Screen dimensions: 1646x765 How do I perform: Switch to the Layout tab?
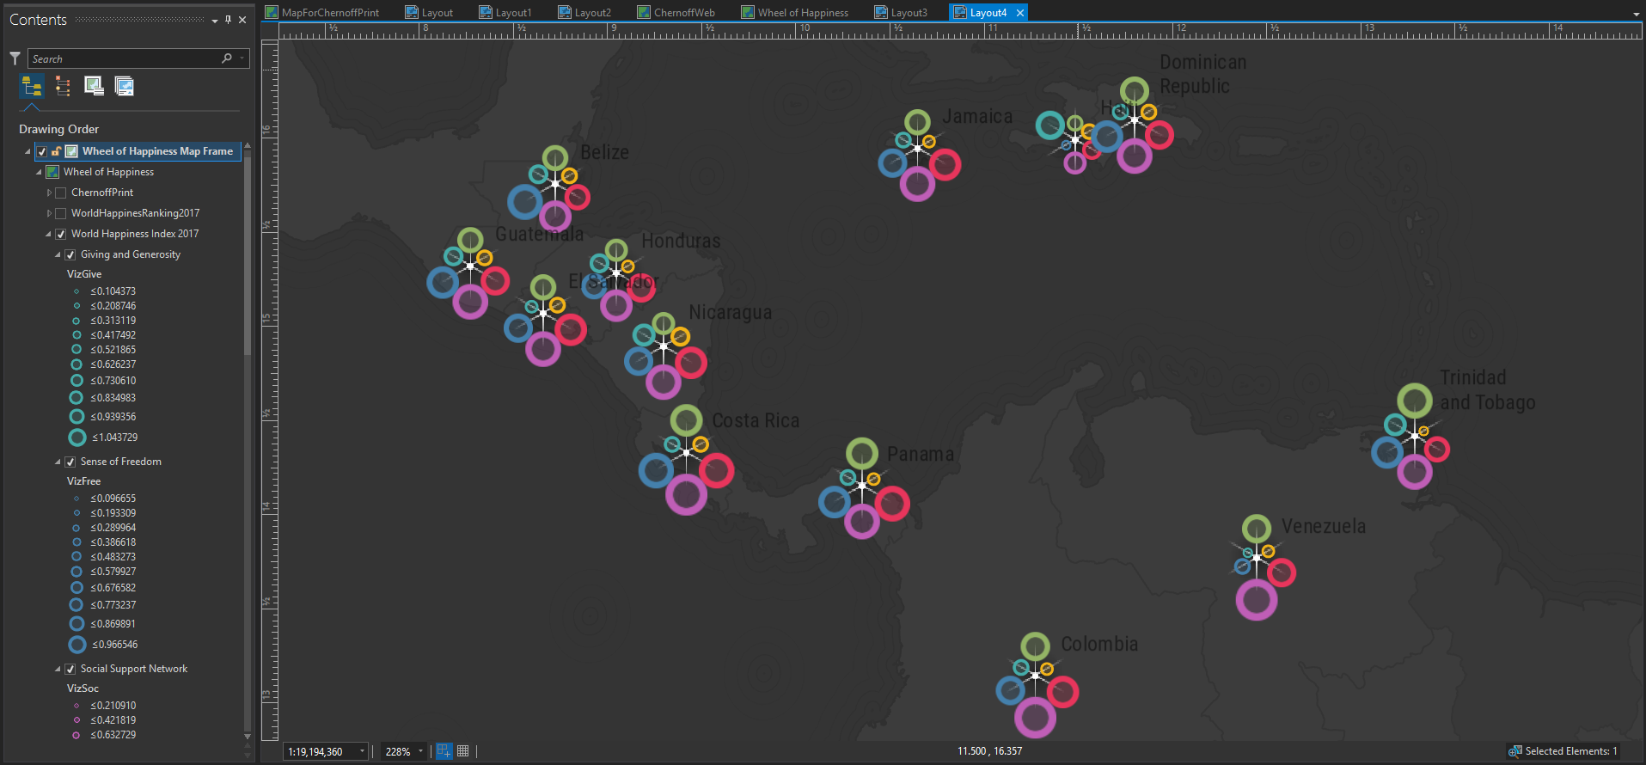tap(429, 13)
